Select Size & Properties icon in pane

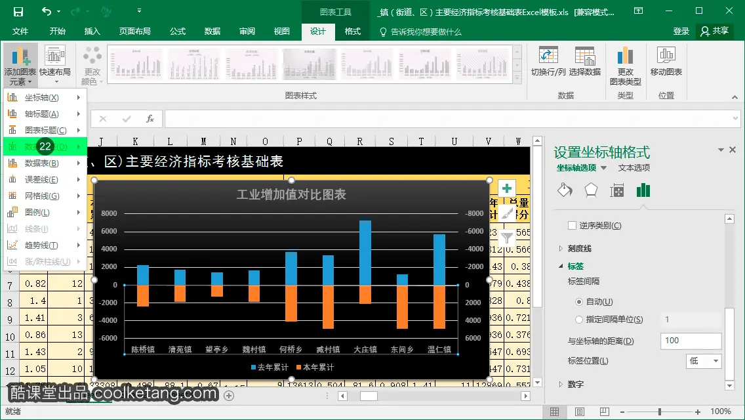[x=617, y=190]
